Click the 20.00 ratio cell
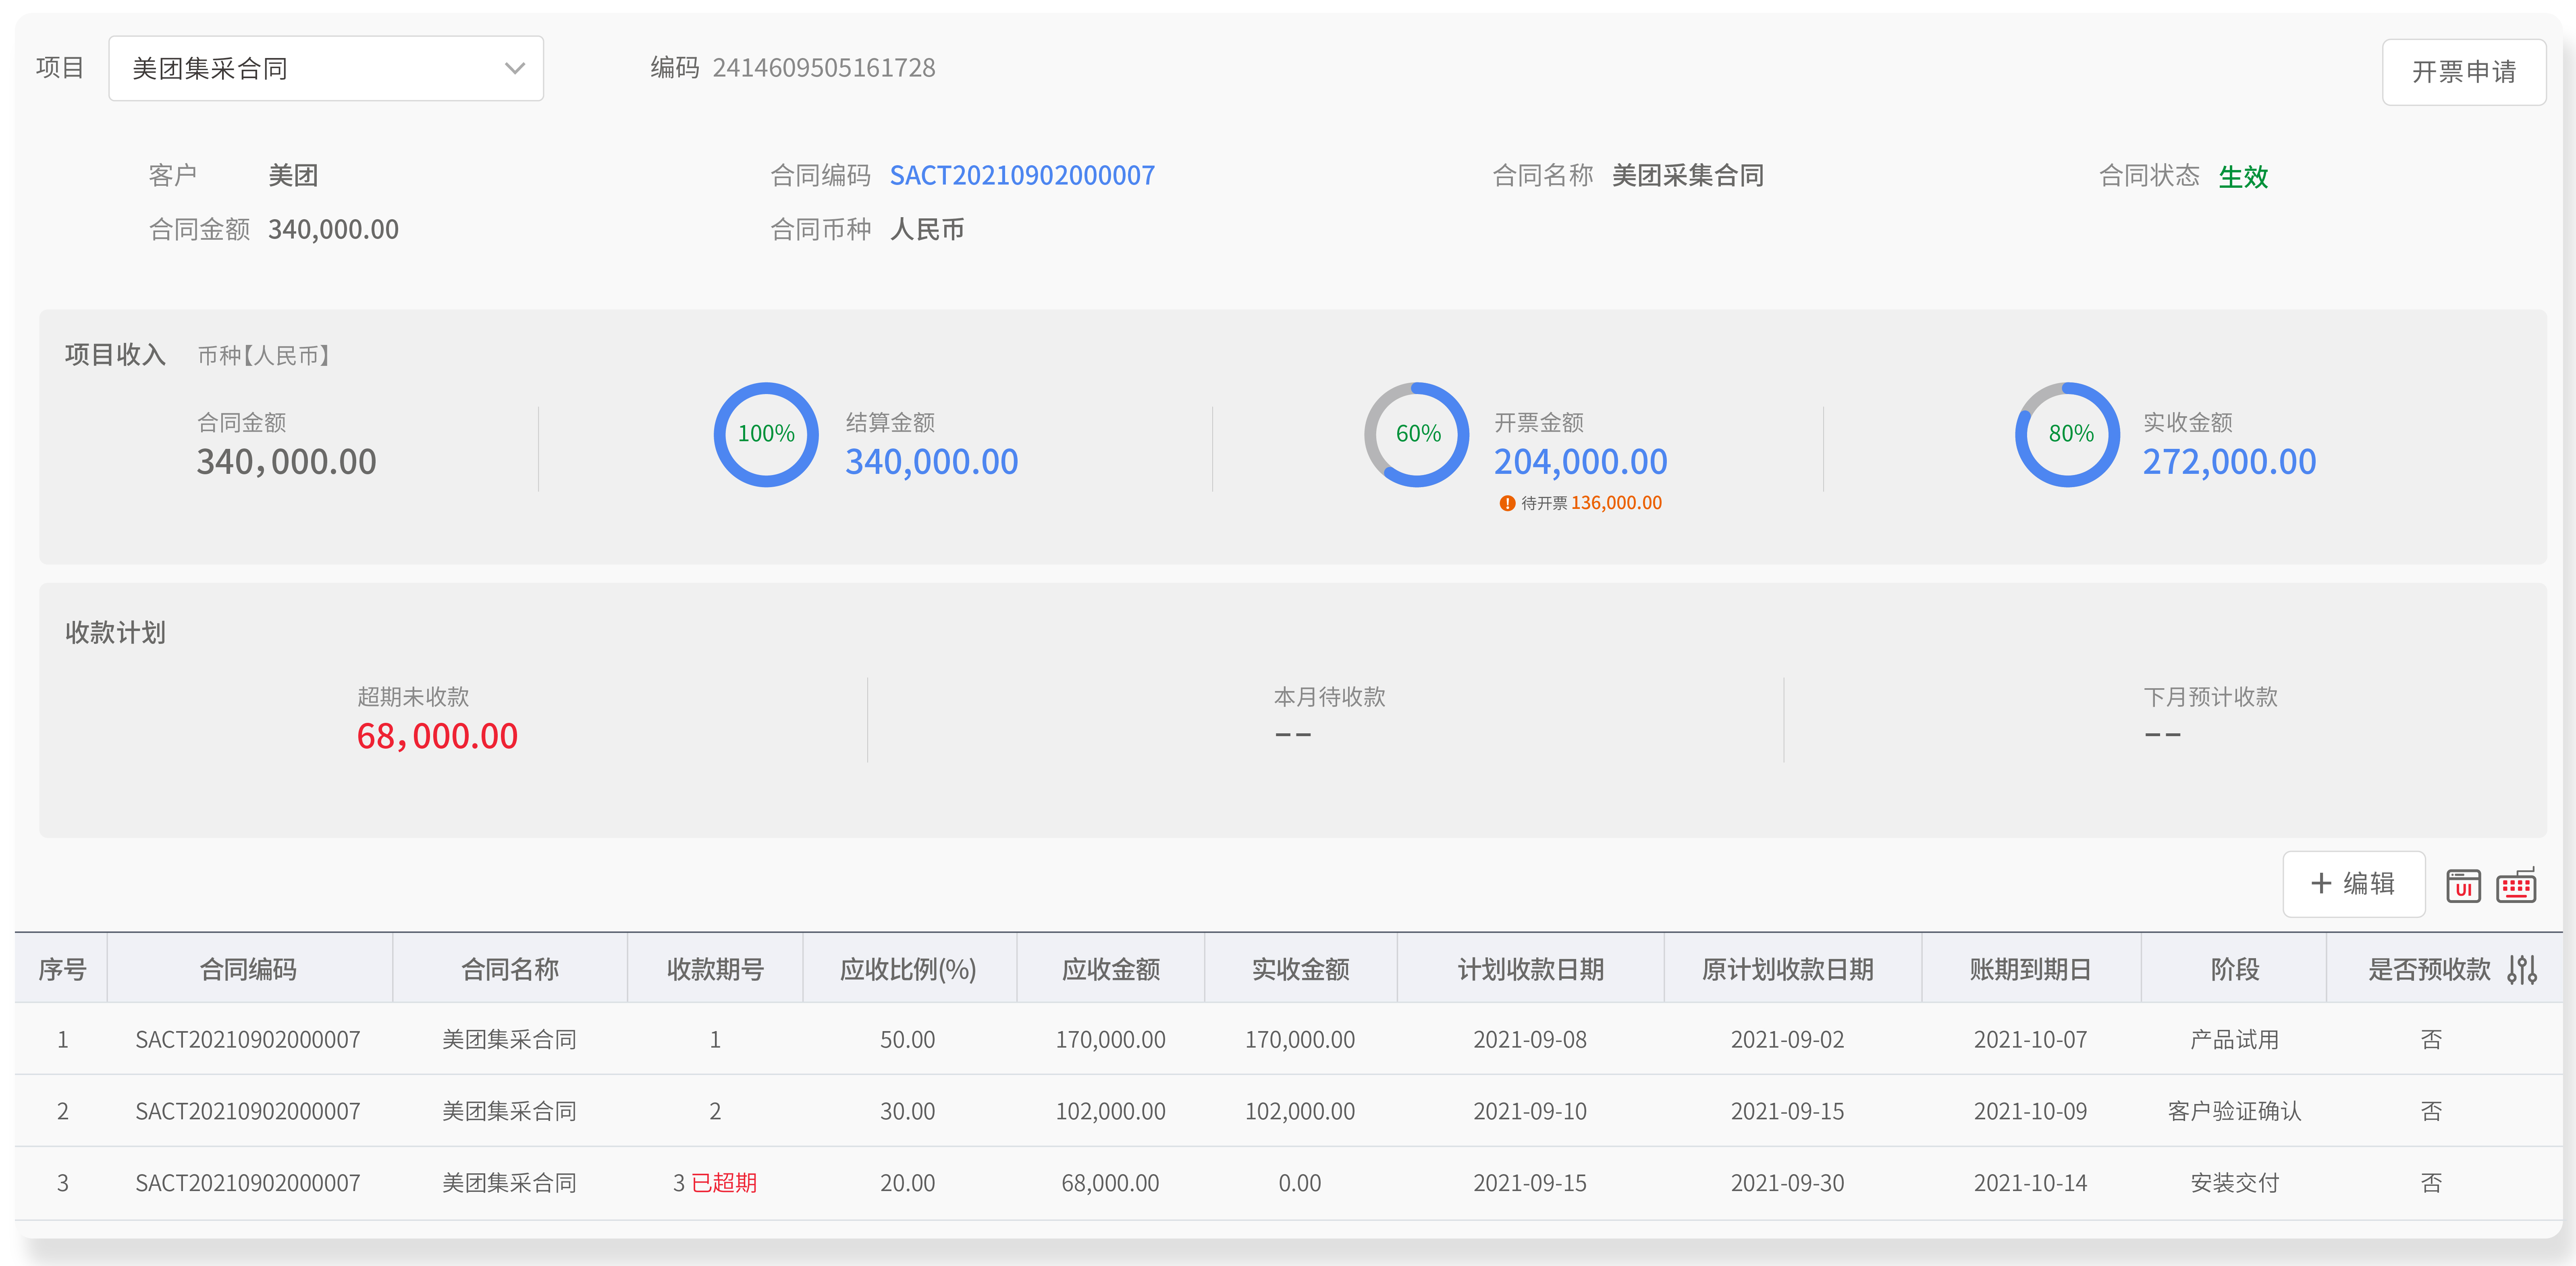Screen dimensions: 2576x1266 [907, 1184]
